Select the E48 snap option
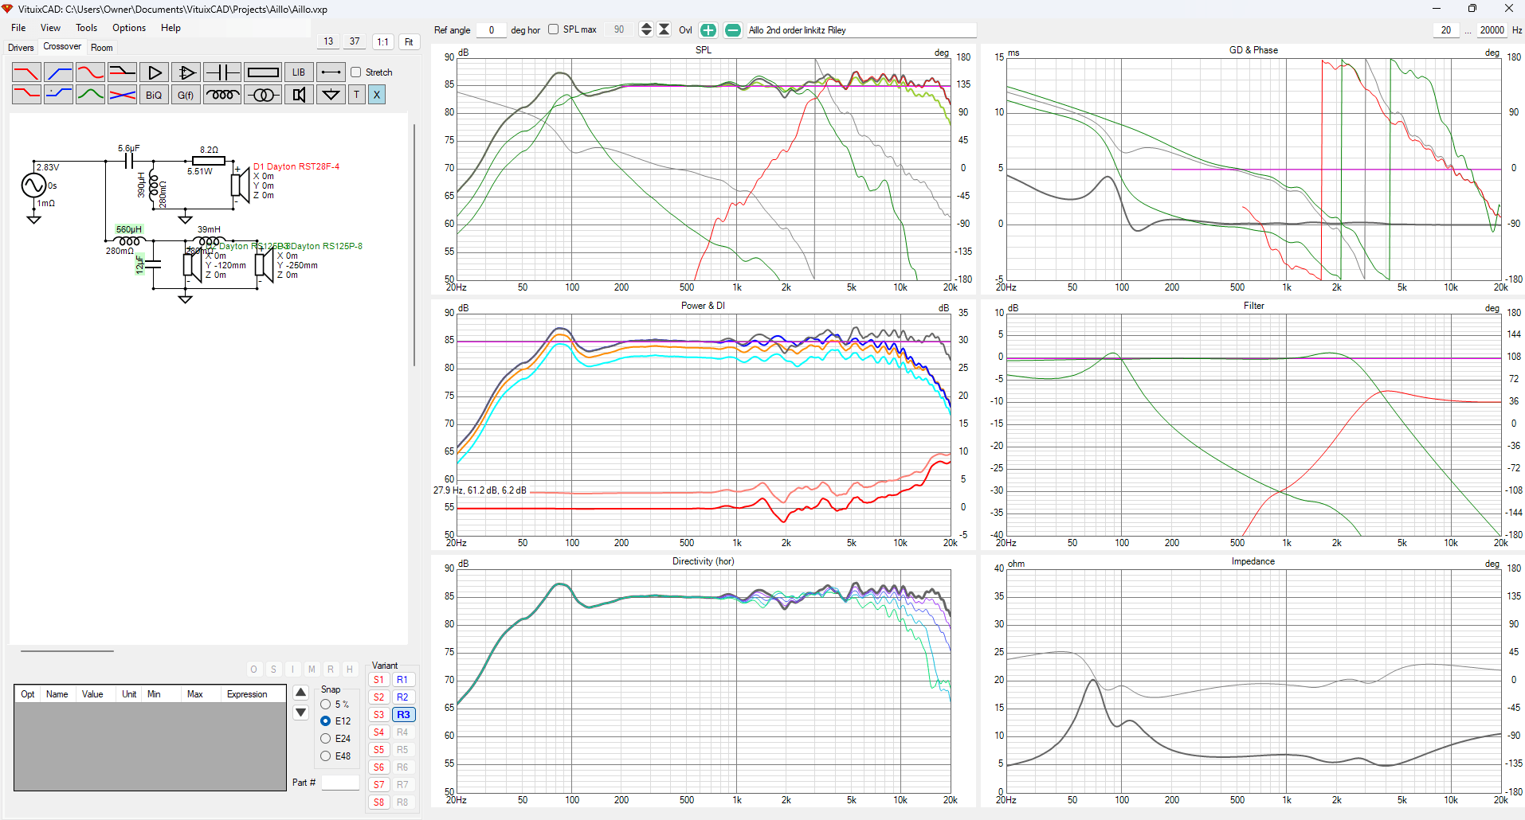Screen dimensions: 1525x820 (326, 756)
